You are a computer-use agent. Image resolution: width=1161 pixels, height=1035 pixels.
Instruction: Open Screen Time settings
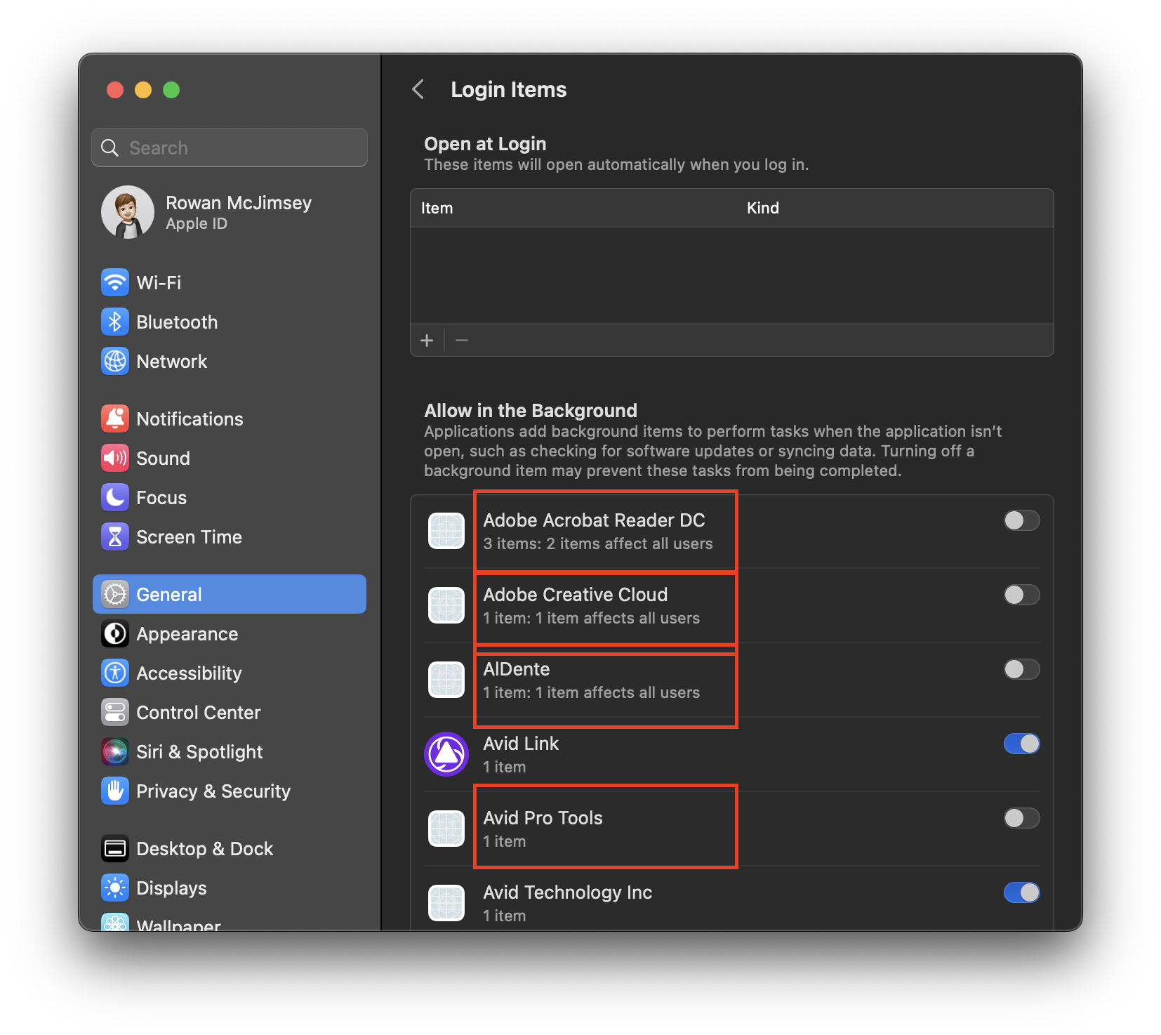(x=230, y=536)
